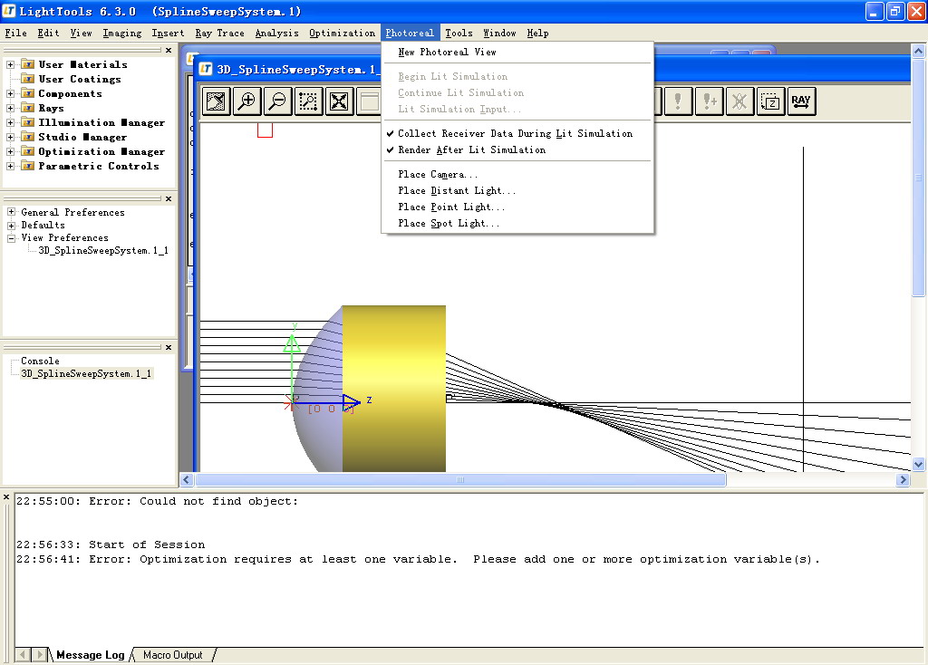928x665 pixels.
Task: Select the Console tree entry
Action: (40, 361)
